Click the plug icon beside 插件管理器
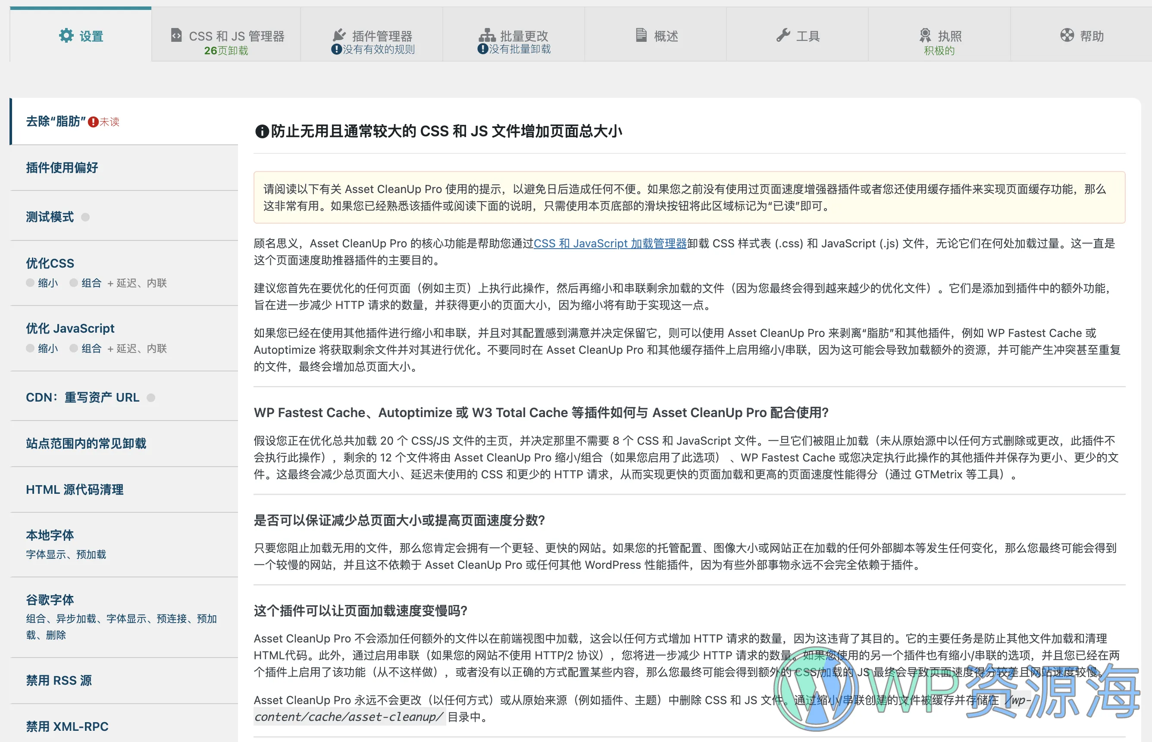 click(339, 35)
